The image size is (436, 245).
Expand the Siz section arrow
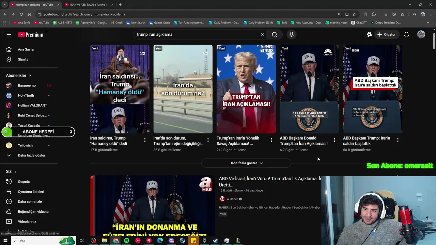coord(15,171)
